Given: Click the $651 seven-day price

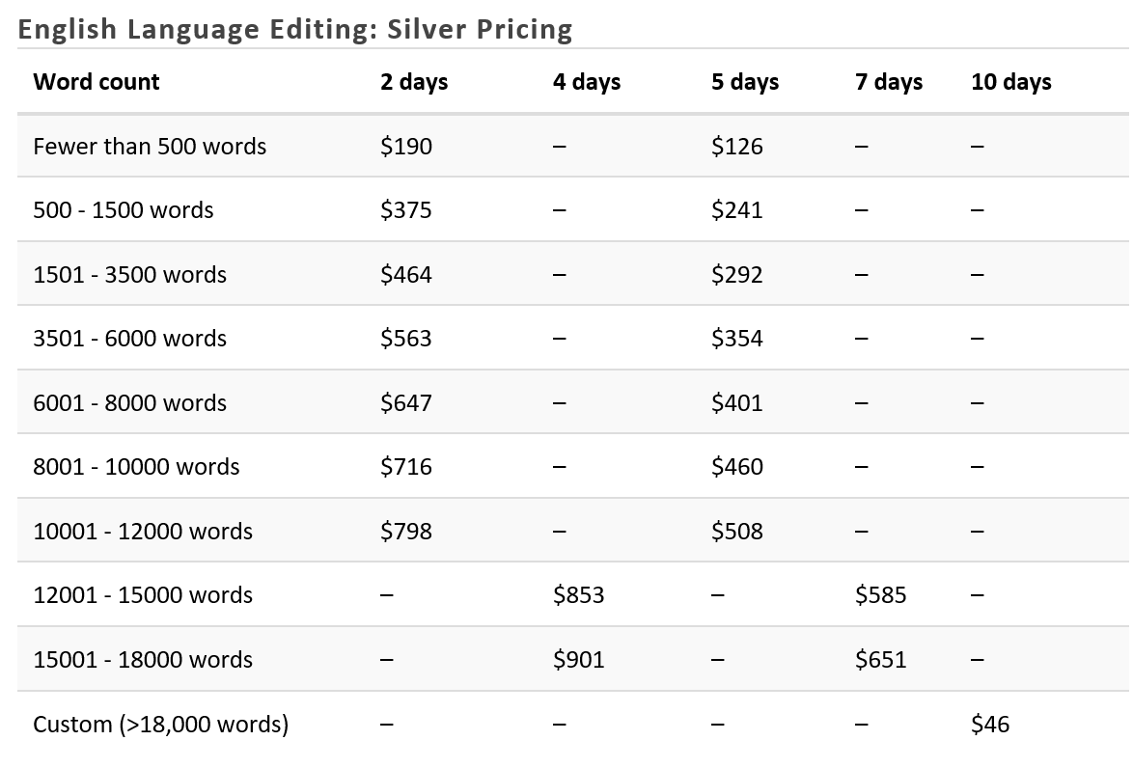Looking at the screenshot, I should tap(881, 660).
